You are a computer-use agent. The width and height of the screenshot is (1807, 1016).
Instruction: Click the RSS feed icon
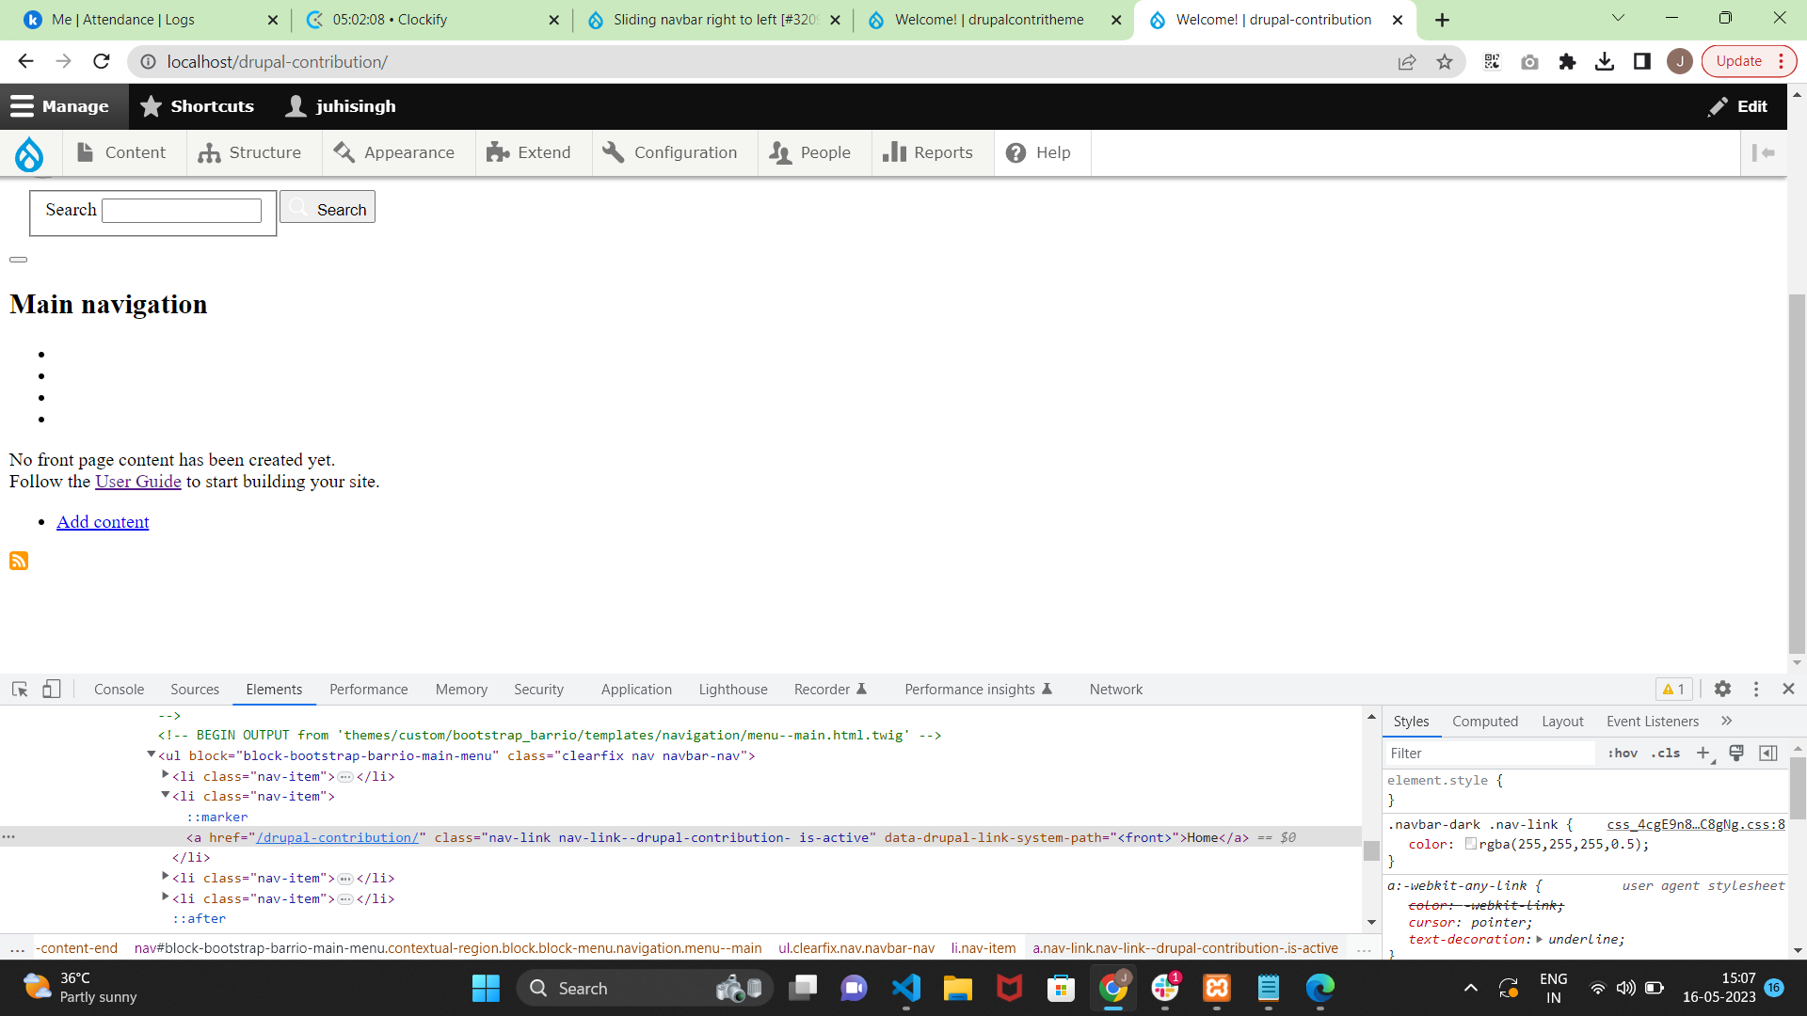[18, 561]
